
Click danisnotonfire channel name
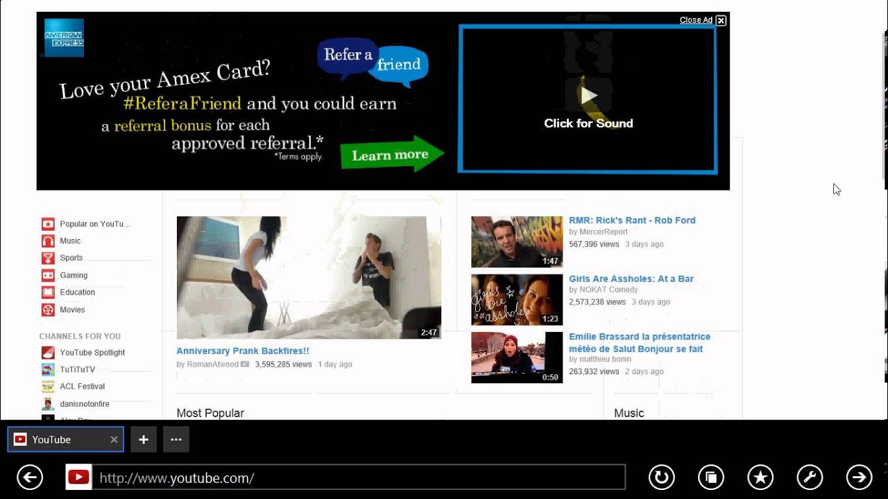85,404
